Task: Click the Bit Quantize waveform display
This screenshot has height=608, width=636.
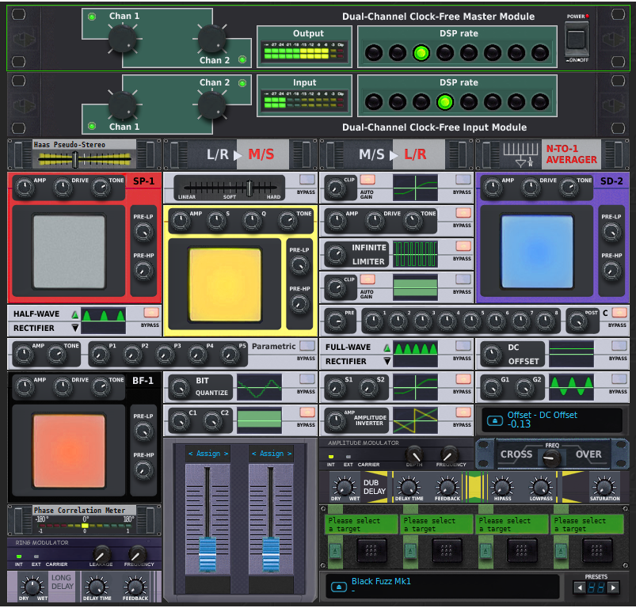Action: tap(259, 386)
